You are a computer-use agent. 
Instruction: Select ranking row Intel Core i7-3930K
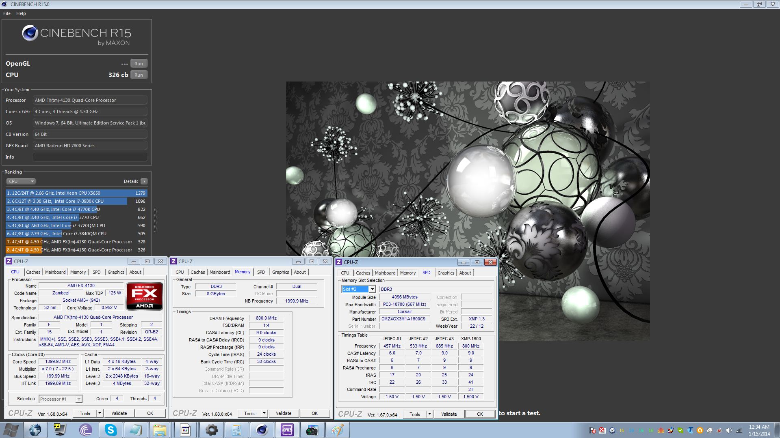click(76, 201)
